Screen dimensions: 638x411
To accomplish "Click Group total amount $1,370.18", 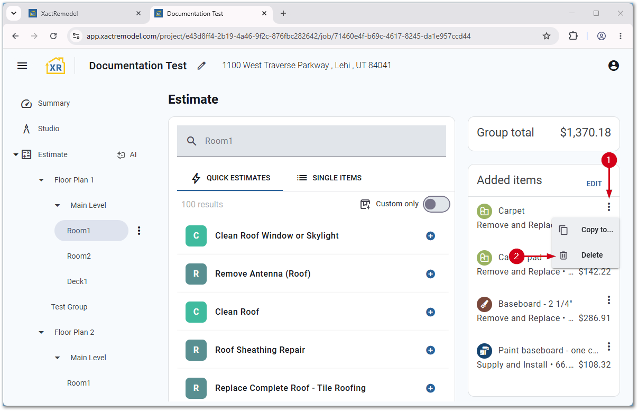I will 585,133.
